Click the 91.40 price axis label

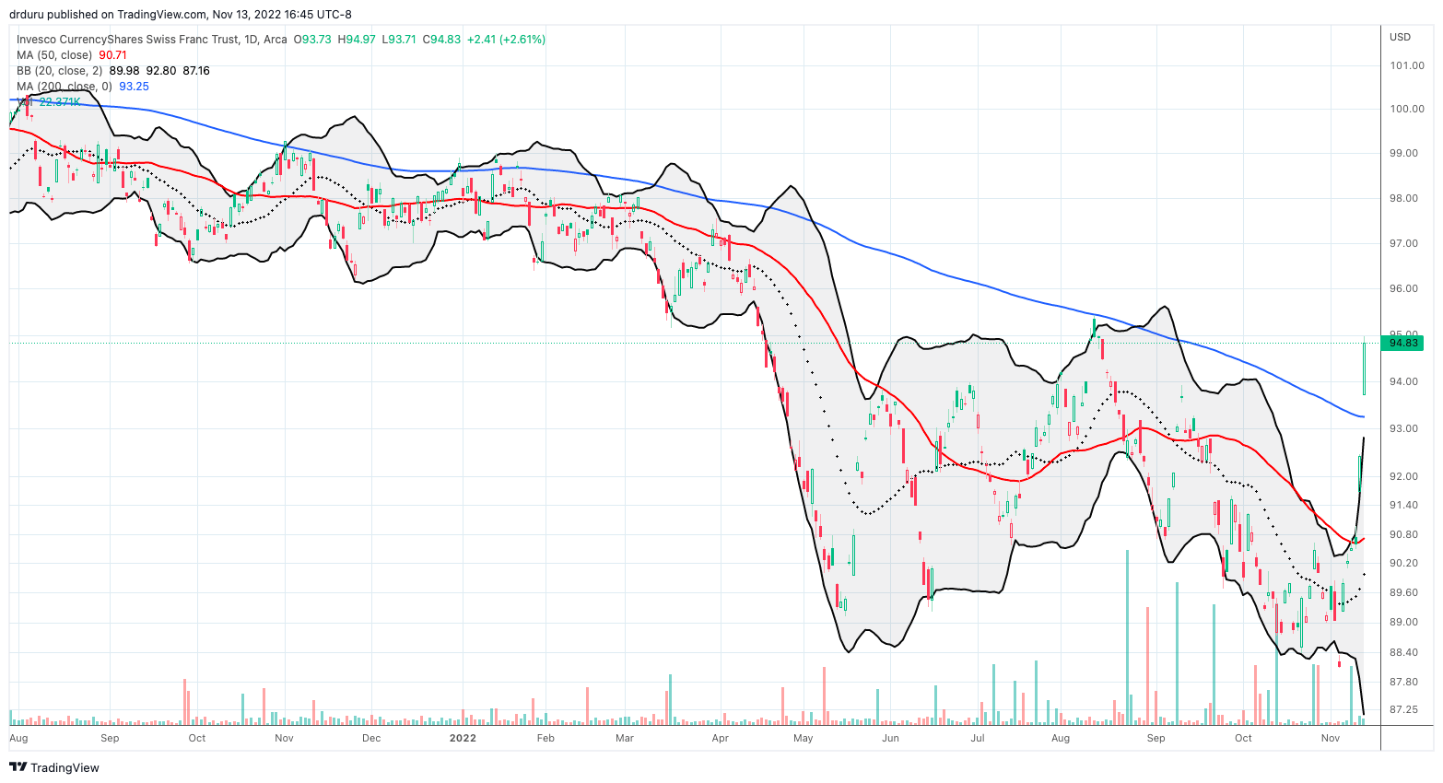(x=1403, y=505)
